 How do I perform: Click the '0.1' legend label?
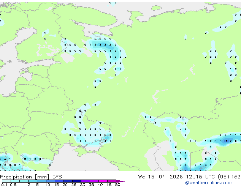coord(4,184)
